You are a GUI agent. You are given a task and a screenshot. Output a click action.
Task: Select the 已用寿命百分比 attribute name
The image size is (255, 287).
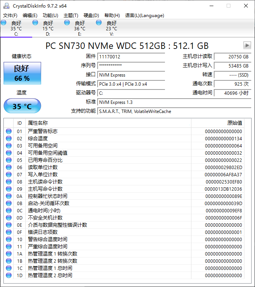45,160
